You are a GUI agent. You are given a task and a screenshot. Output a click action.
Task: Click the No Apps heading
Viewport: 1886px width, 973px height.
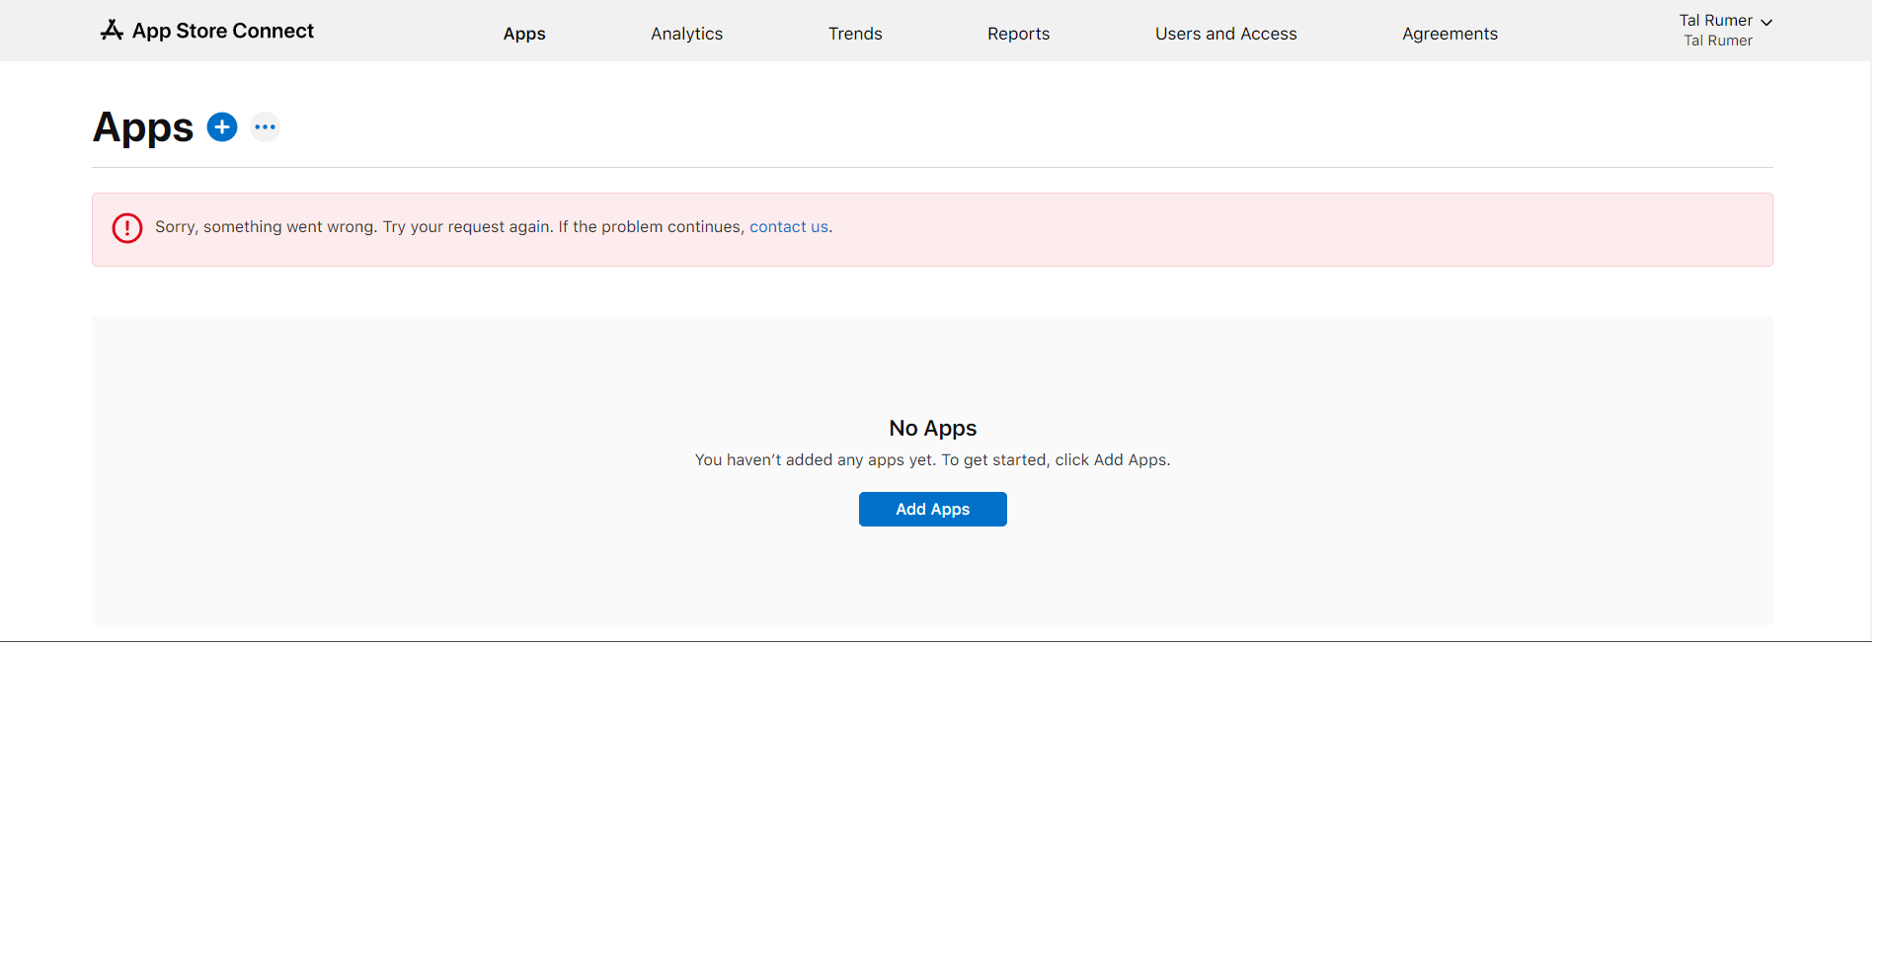click(x=932, y=428)
